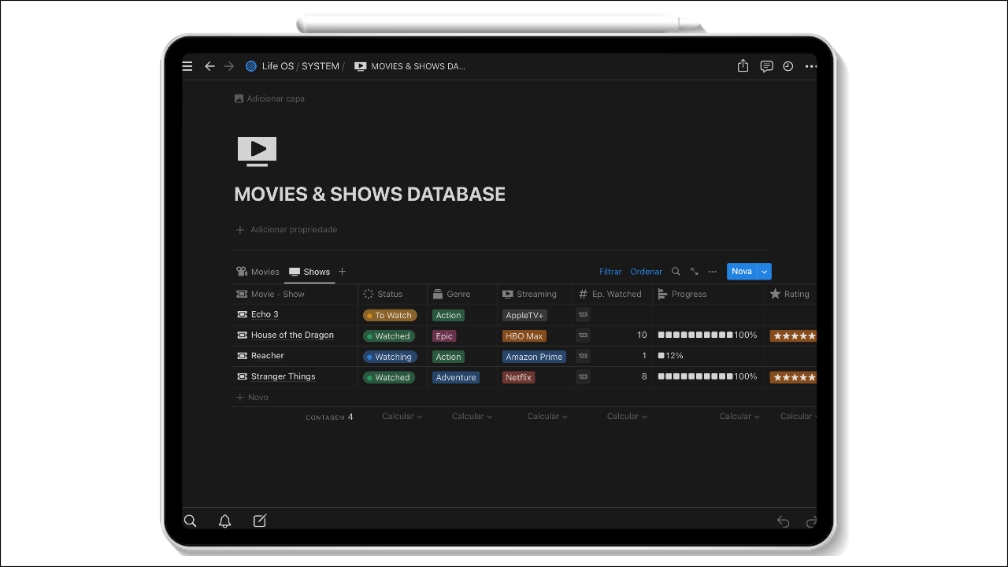The width and height of the screenshot is (1008, 567).
Task: Open notifications bell in bottom bar
Action: pos(224,521)
